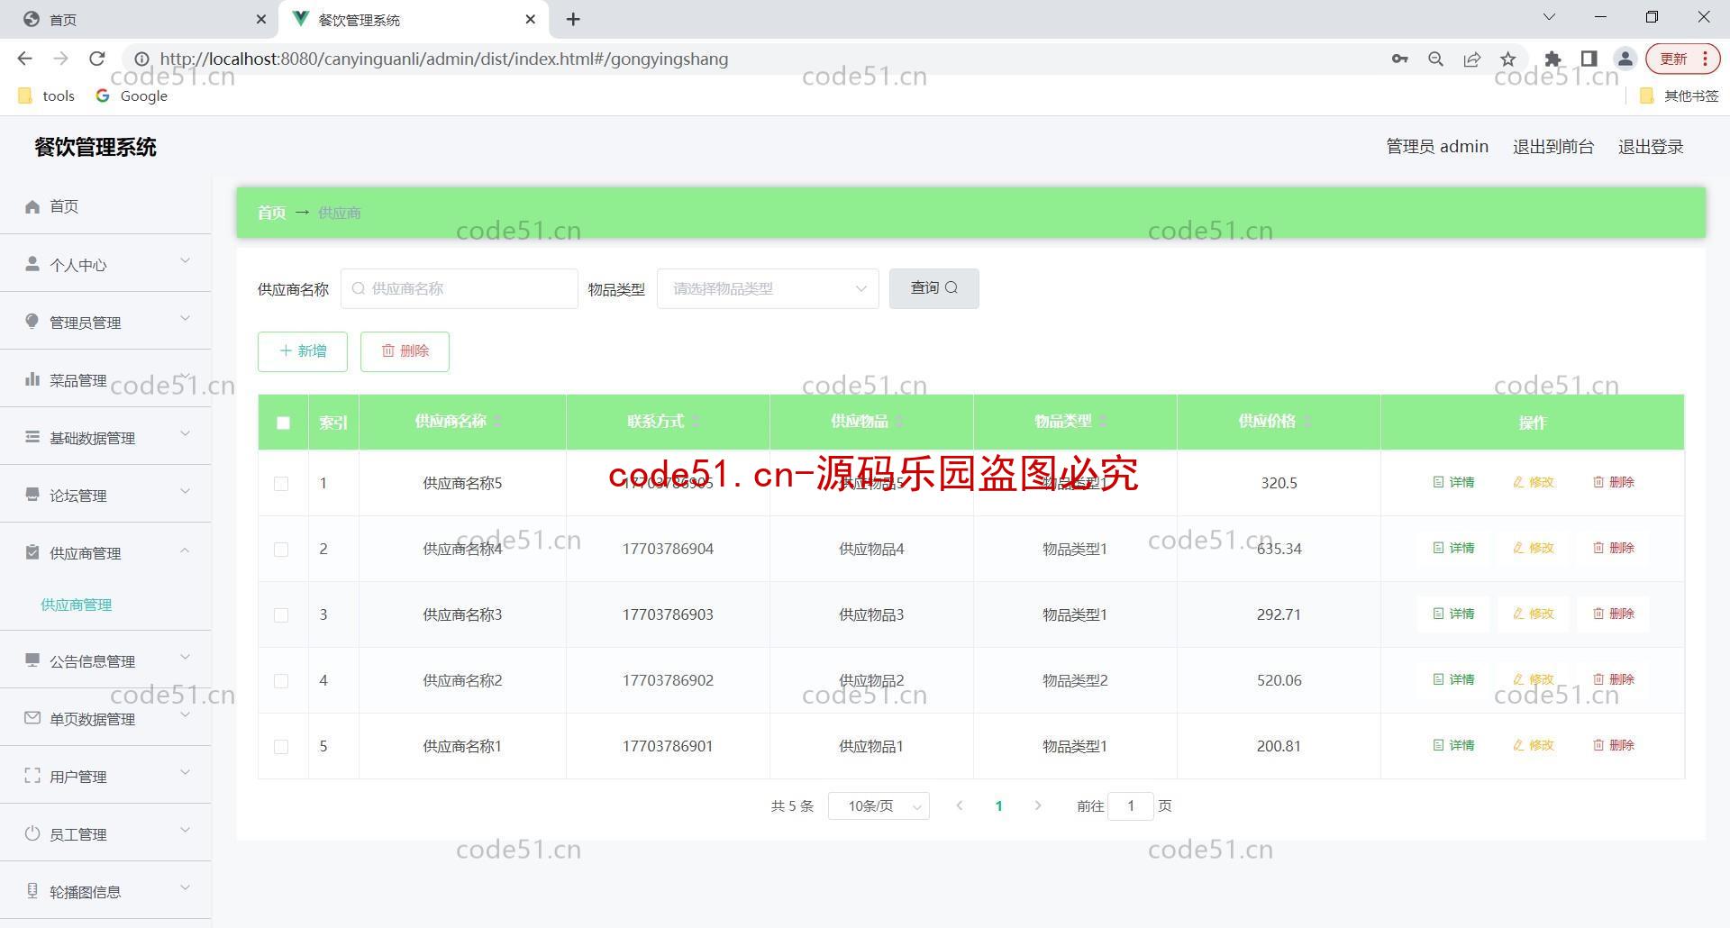Toggle the select-all header checkbox
The width and height of the screenshot is (1730, 928).
pos(283,423)
